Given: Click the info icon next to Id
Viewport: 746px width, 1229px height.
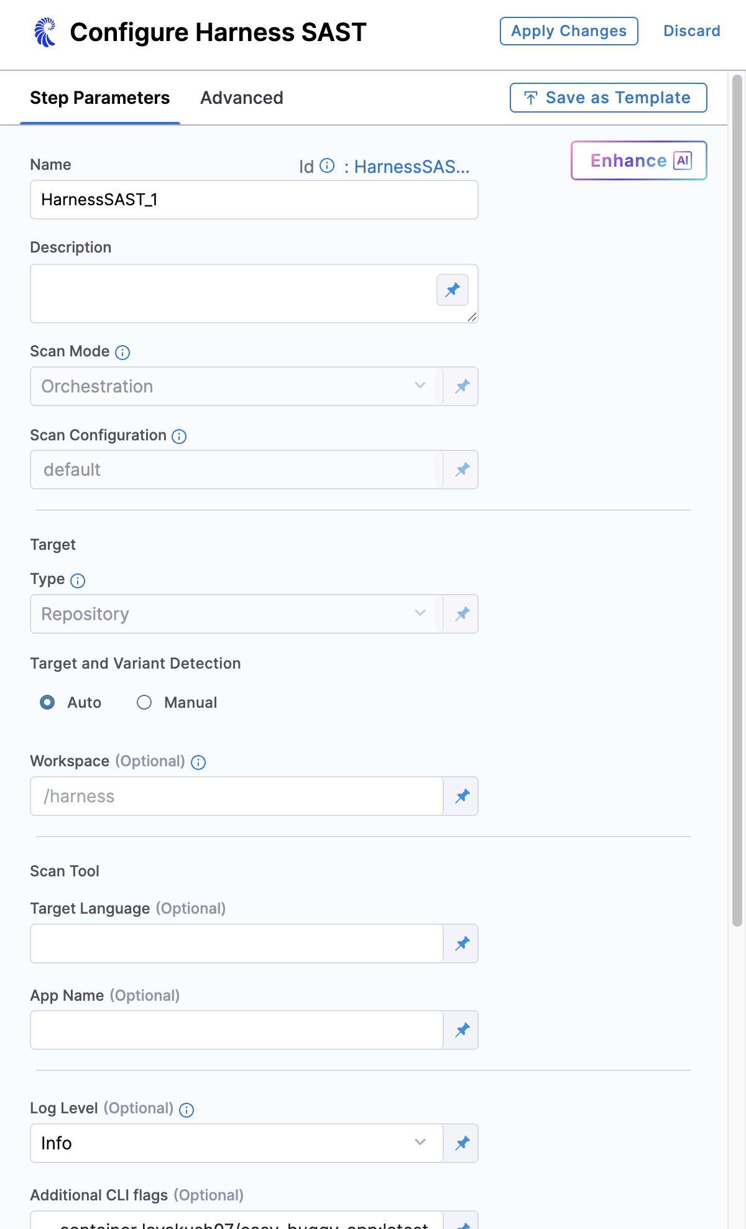Looking at the screenshot, I should point(327,165).
